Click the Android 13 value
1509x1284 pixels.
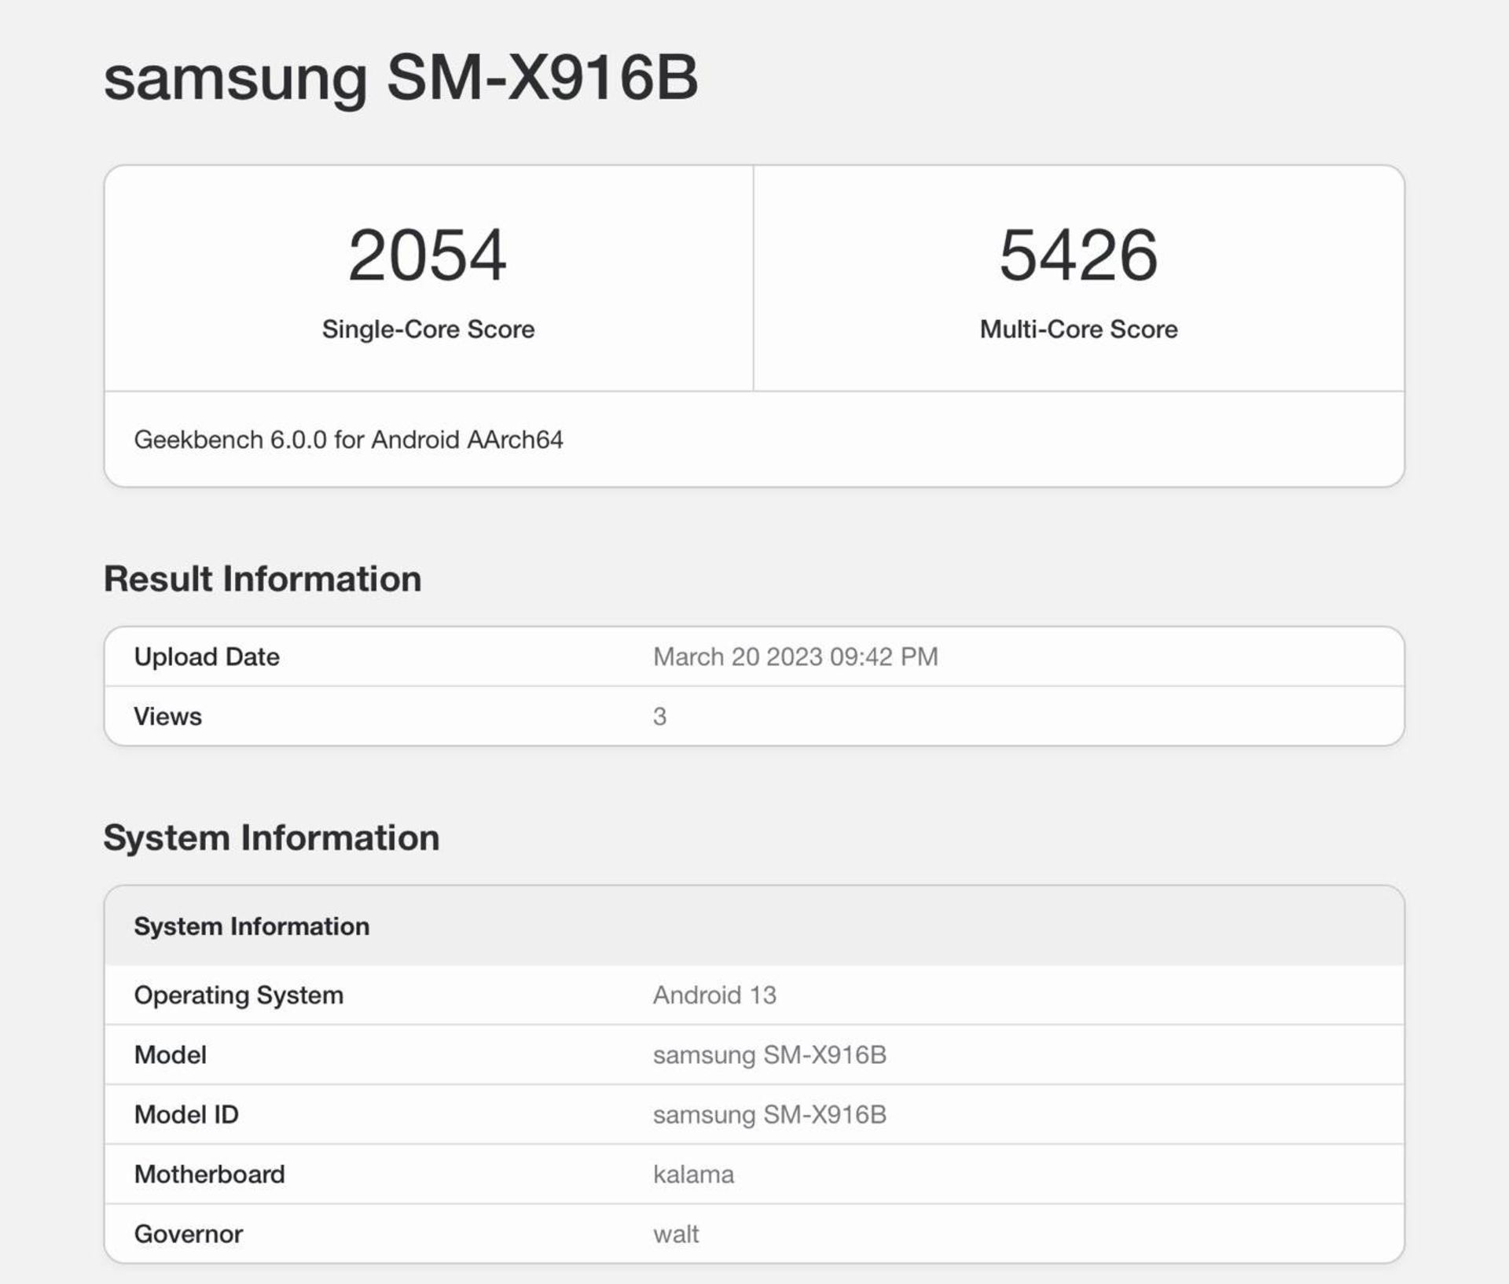(714, 995)
